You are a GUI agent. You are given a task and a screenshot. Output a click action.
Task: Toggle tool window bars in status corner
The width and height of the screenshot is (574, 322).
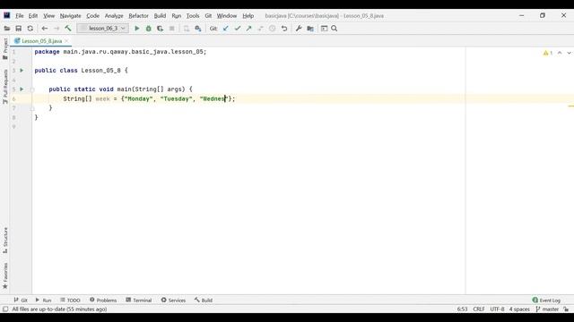pyautogui.click(x=5, y=309)
